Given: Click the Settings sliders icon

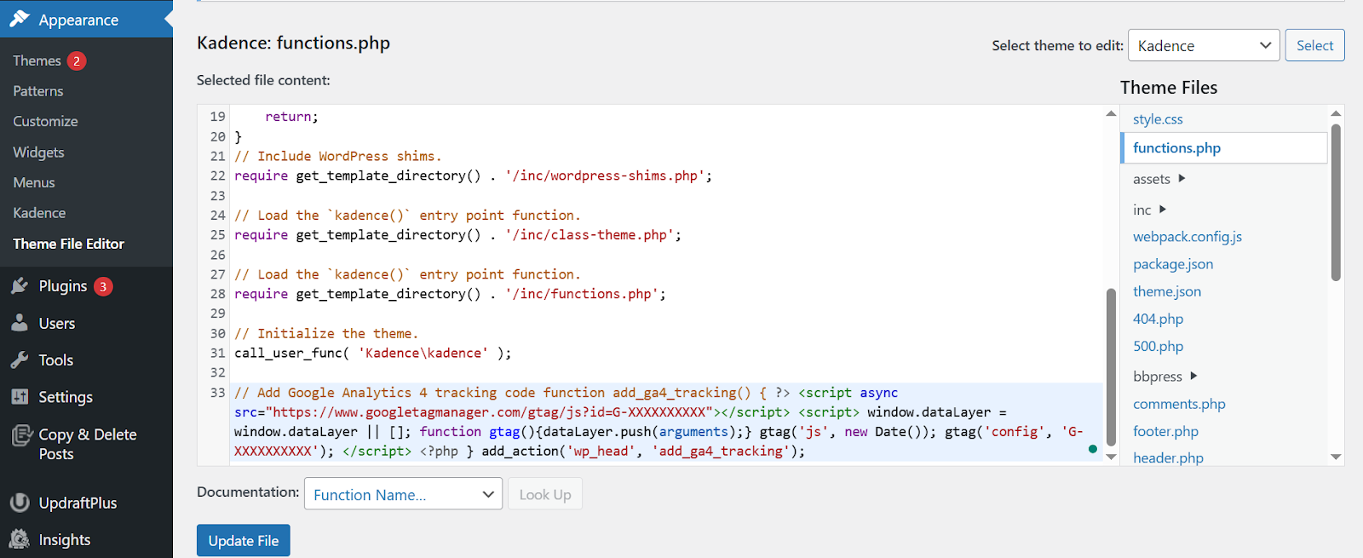Looking at the screenshot, I should 20,396.
